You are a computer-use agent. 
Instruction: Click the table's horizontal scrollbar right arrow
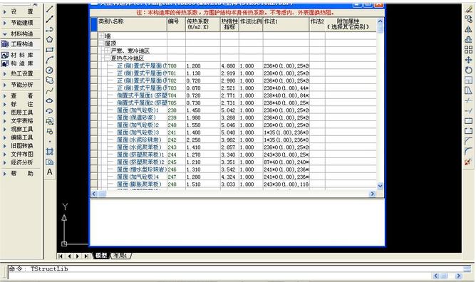pos(372,194)
